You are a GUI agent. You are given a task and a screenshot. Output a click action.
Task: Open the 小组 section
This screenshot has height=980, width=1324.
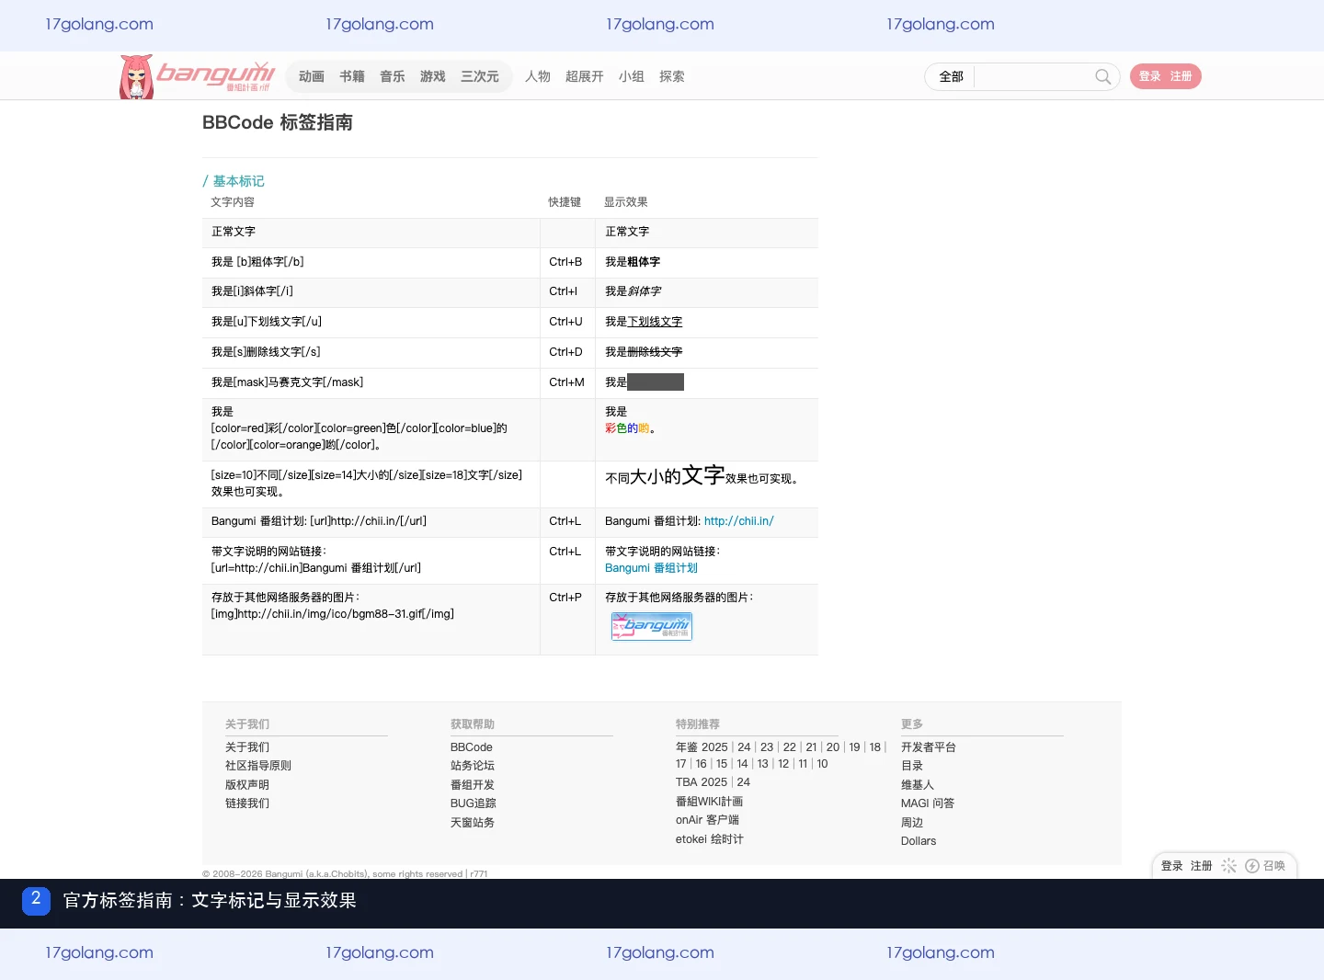pyautogui.click(x=632, y=76)
